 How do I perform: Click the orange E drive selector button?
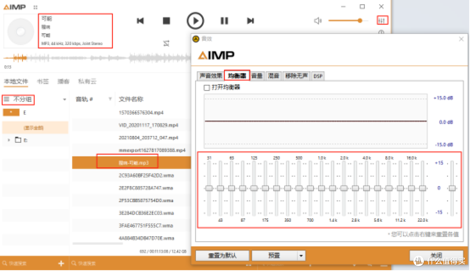coord(11,112)
